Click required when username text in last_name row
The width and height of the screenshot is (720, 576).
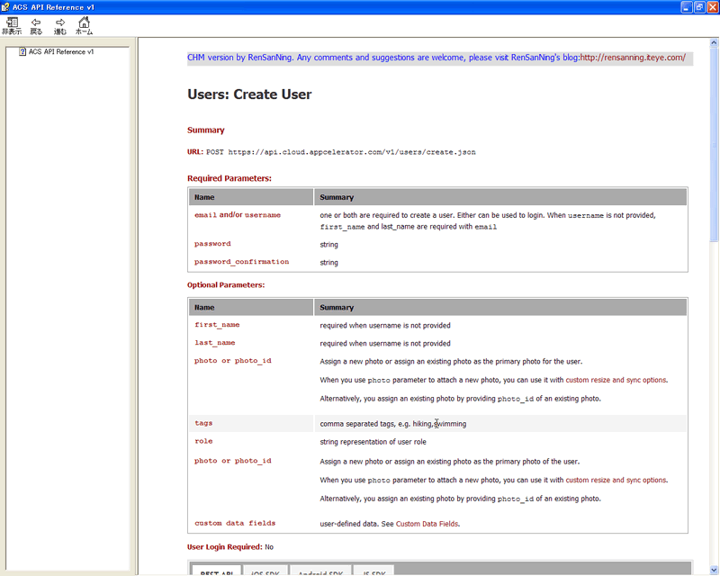pos(385,343)
